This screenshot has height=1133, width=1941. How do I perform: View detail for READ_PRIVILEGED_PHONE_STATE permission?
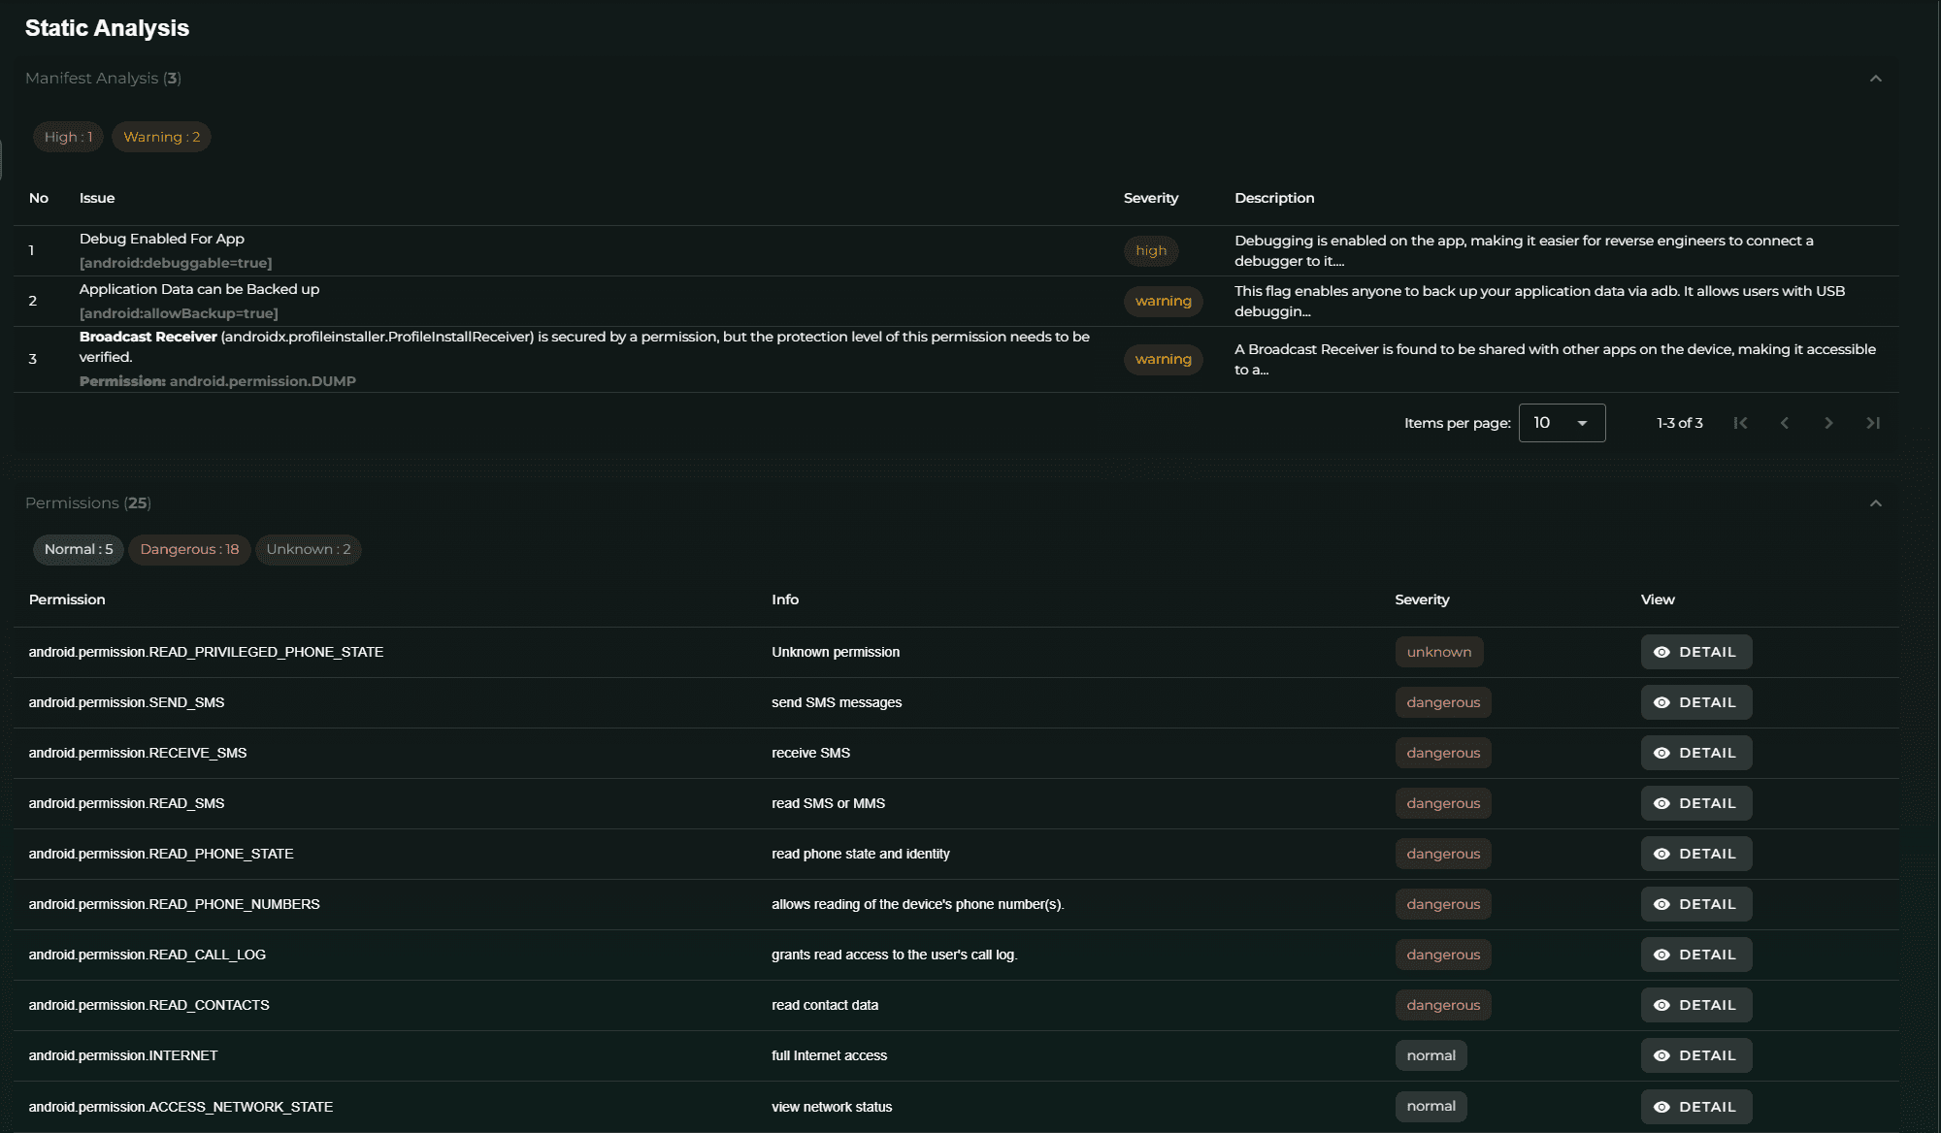1695,652
